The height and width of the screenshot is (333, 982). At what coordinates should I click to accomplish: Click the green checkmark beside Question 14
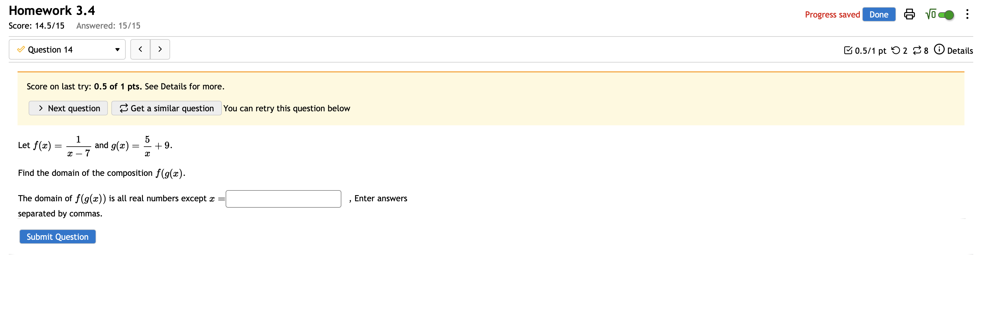coord(21,50)
